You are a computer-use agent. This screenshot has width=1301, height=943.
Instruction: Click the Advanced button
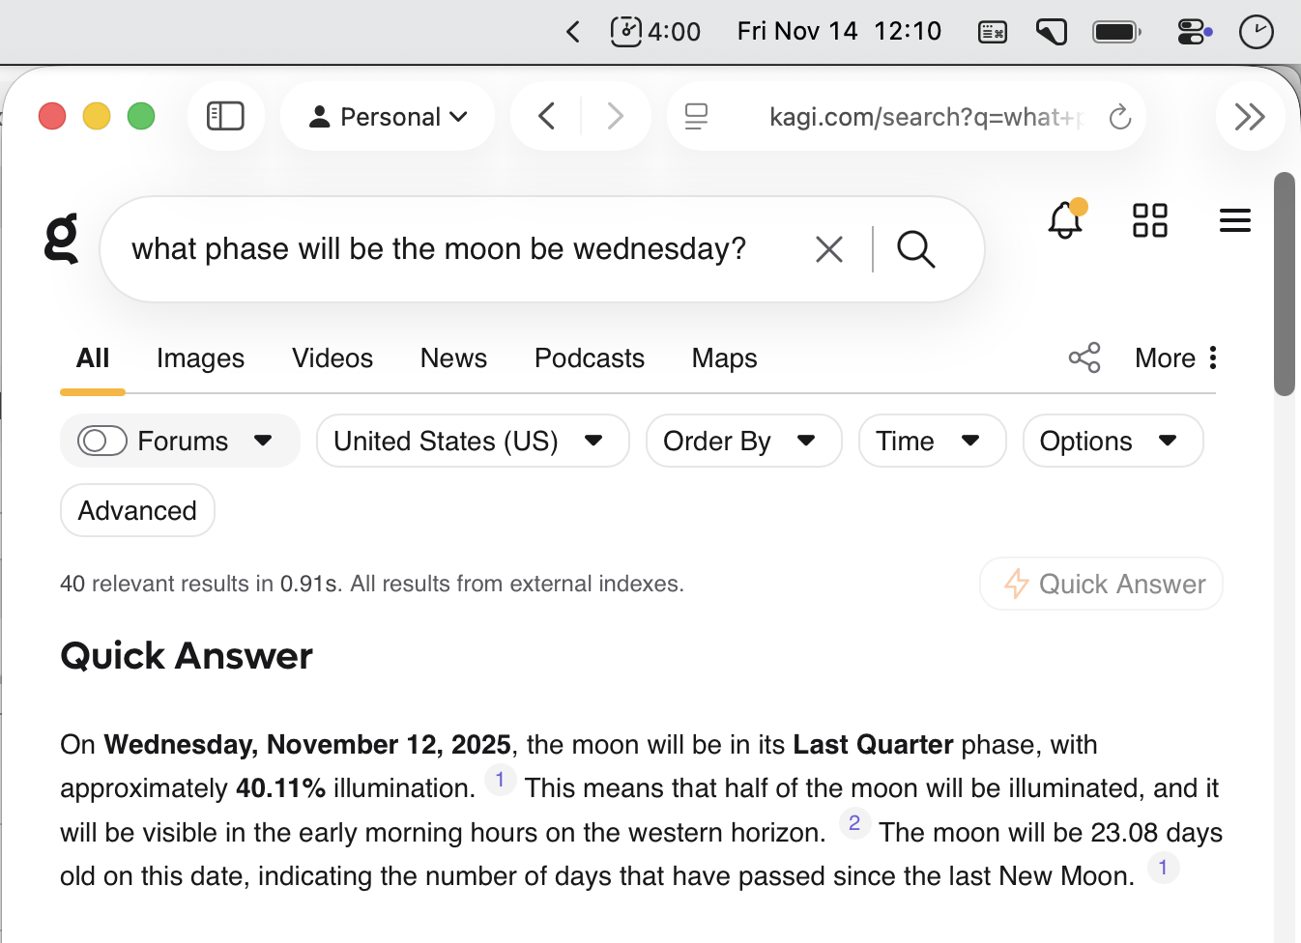click(137, 510)
